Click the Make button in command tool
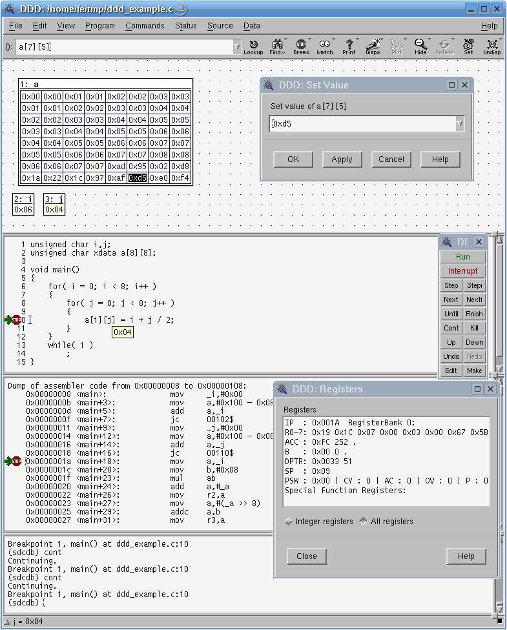Screen dimensions: 507x630 tap(475, 371)
